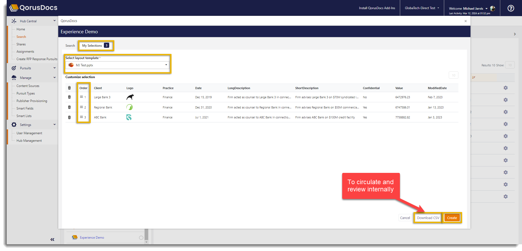The width and height of the screenshot is (522, 251).
Task: Select the Experience Demo radio button
Action: coord(141,238)
